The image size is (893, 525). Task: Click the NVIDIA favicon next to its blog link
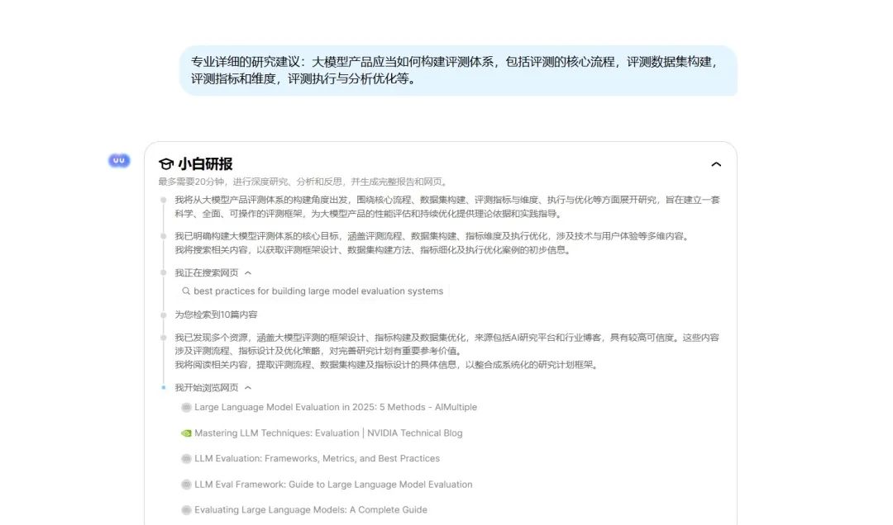point(186,433)
